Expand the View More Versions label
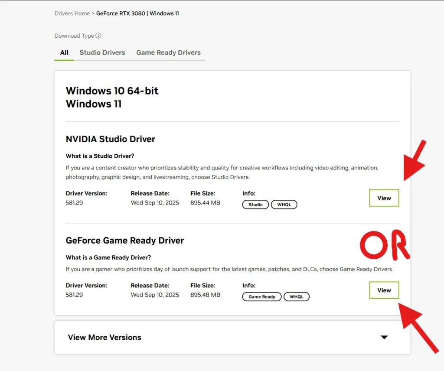The width and height of the screenshot is (444, 371). 104,338
